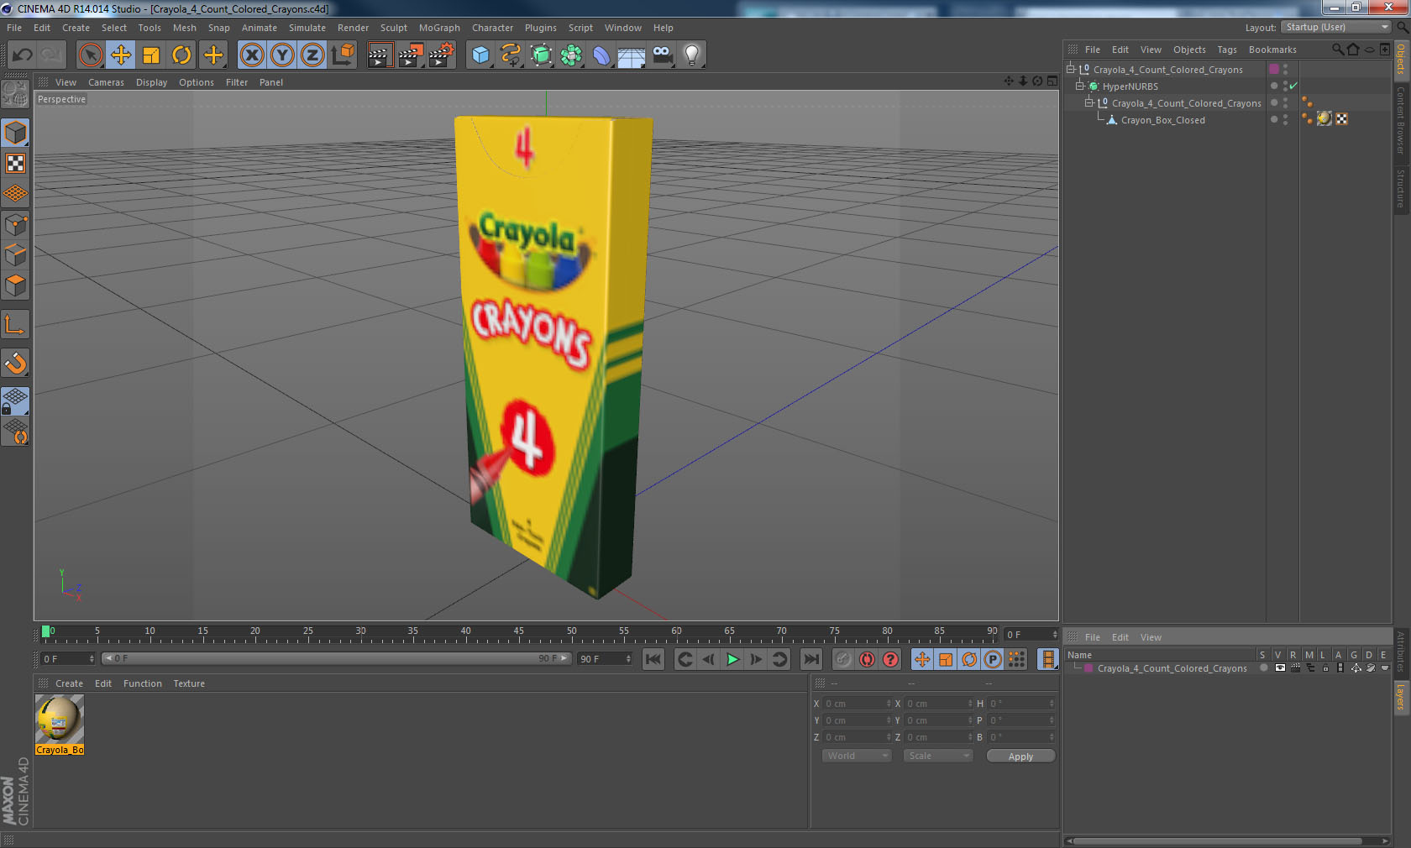Toggle X-axis lock
This screenshot has width=1411, height=848.
251,55
